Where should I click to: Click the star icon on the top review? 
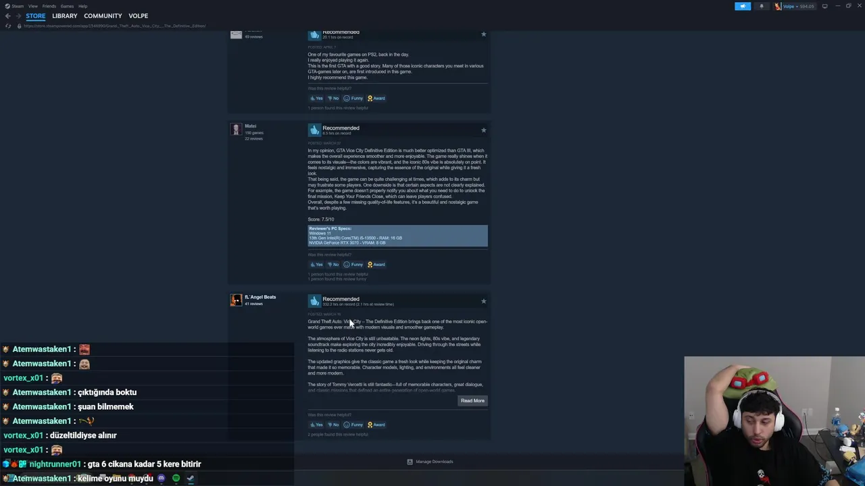(483, 34)
